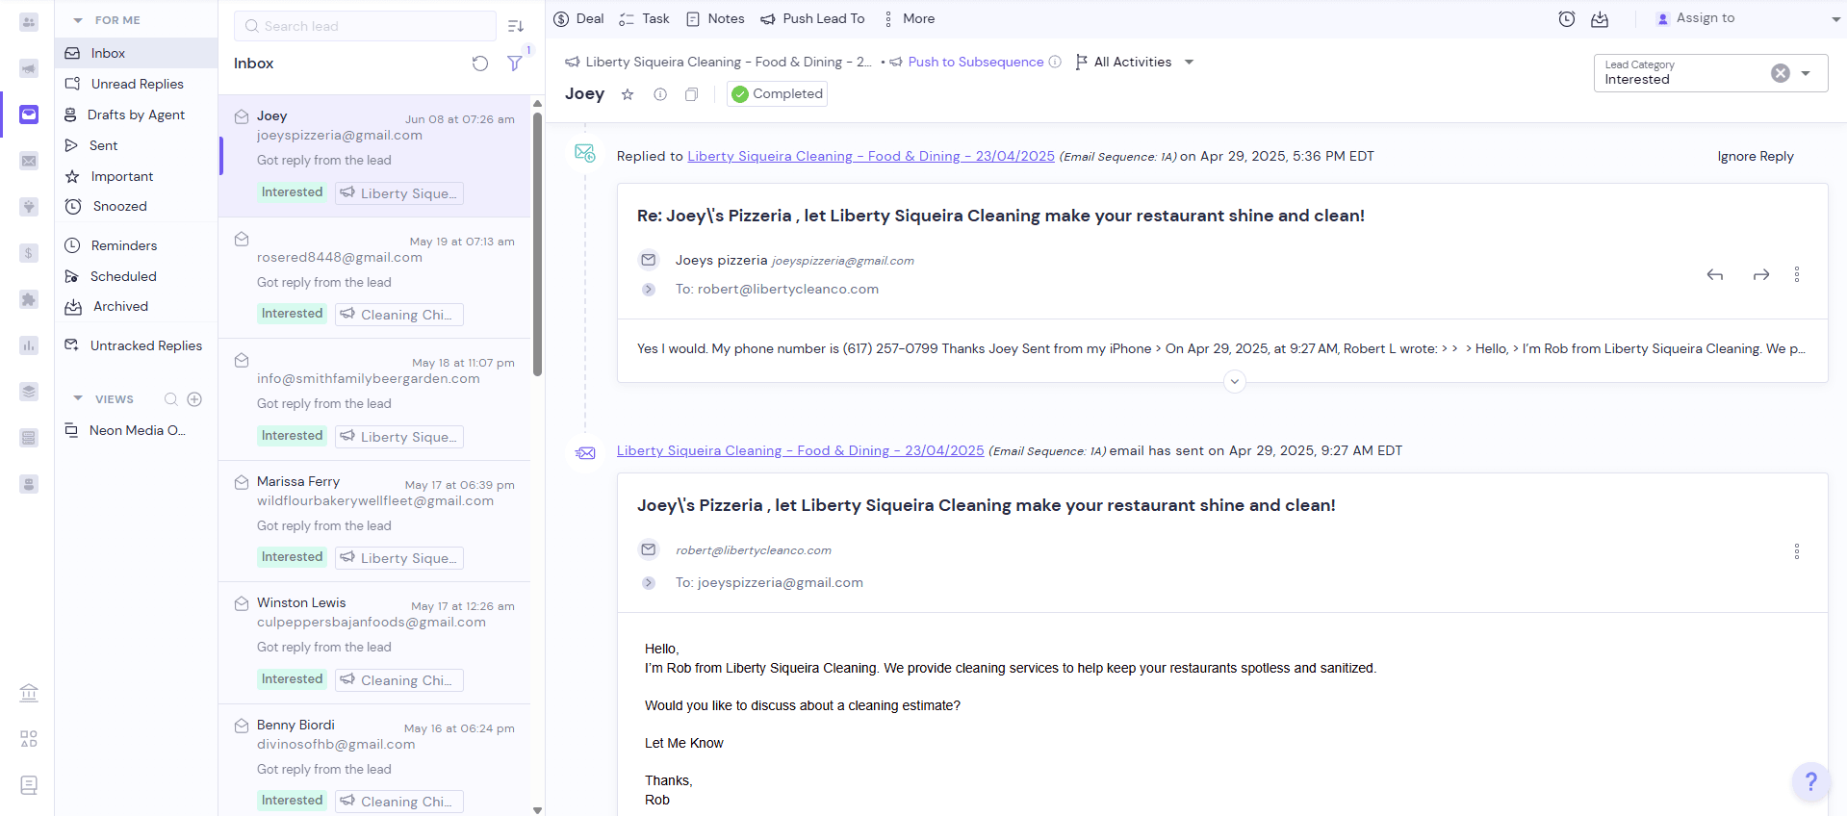This screenshot has height=816, width=1847.
Task: Click the snooze clock icon in top bar
Action: 1567,19
